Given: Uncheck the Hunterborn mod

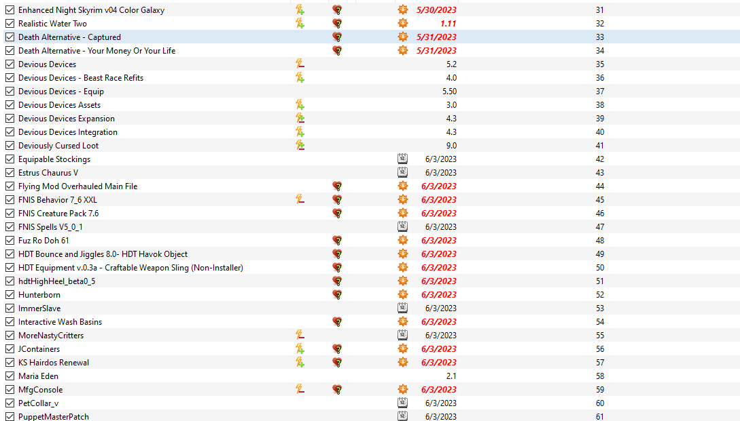Looking at the screenshot, I should [10, 295].
